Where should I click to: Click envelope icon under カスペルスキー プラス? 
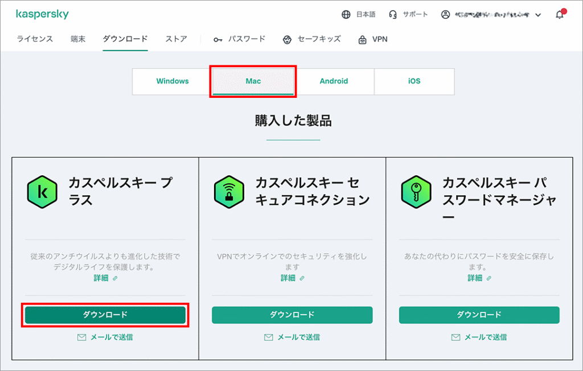tap(81, 337)
